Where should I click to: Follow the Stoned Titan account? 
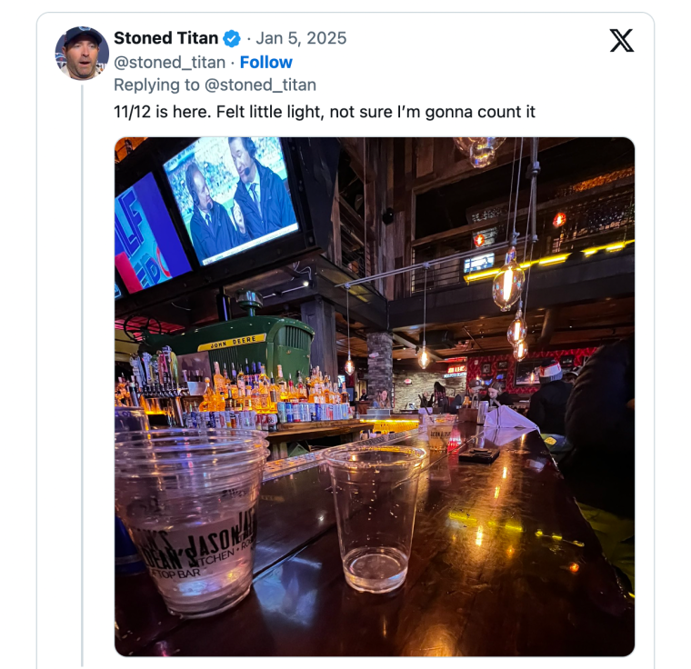click(265, 62)
